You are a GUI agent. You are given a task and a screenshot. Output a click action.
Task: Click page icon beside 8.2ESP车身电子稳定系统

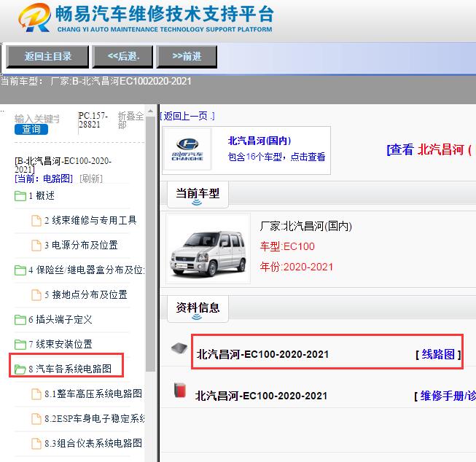coord(36,419)
